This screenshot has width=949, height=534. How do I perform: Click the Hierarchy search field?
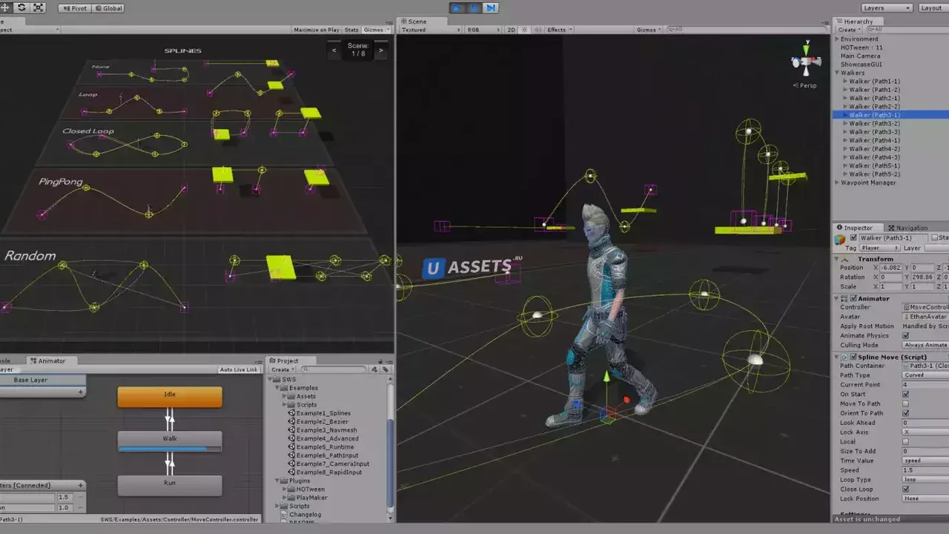coord(908,30)
